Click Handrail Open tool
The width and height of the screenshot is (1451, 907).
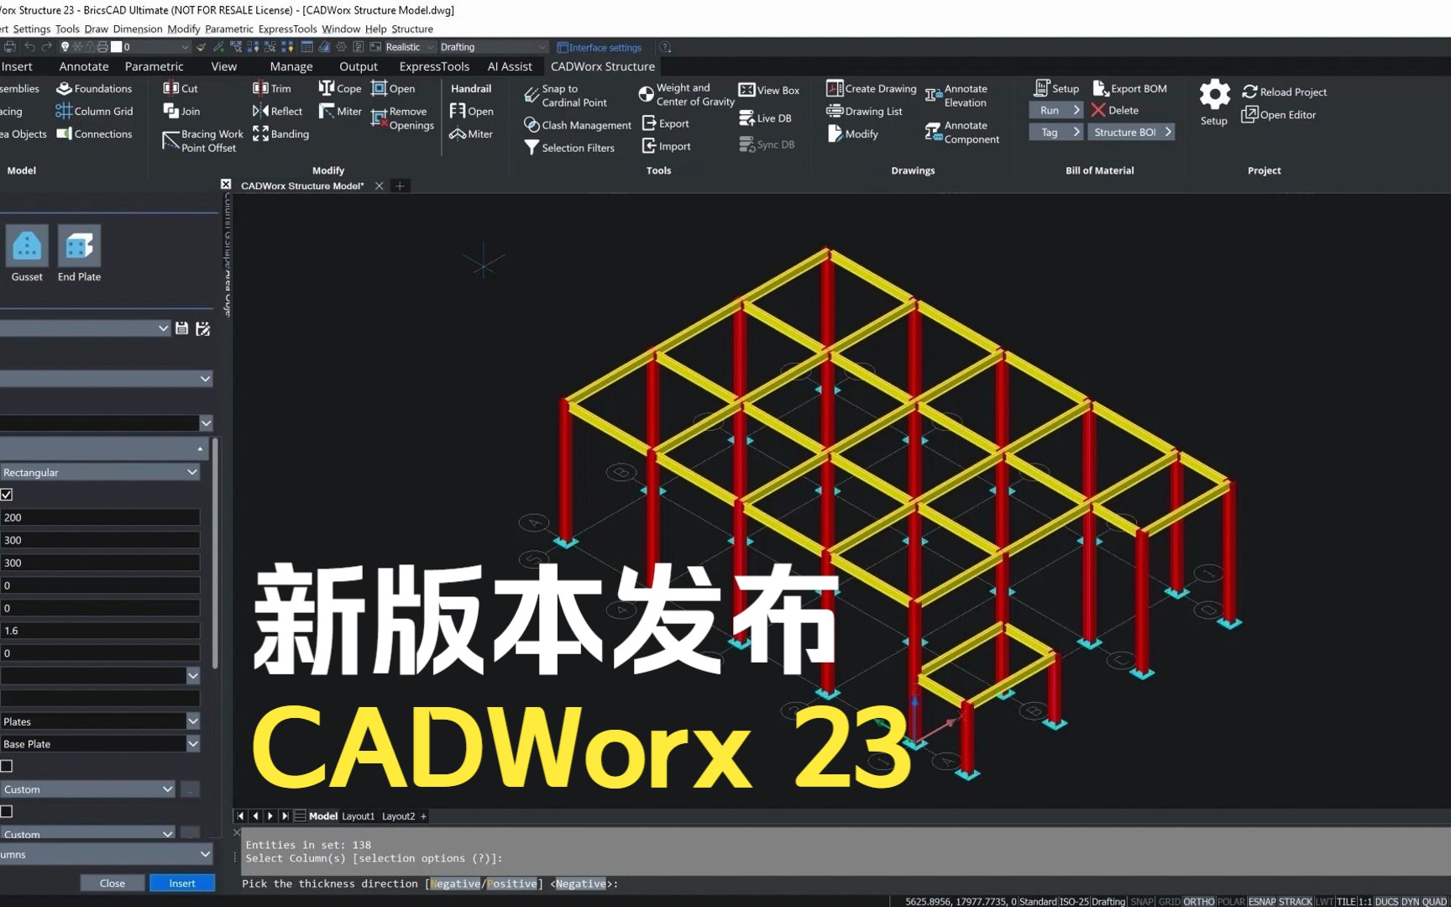coord(472,111)
